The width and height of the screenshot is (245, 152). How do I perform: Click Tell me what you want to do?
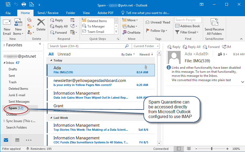click(145, 13)
